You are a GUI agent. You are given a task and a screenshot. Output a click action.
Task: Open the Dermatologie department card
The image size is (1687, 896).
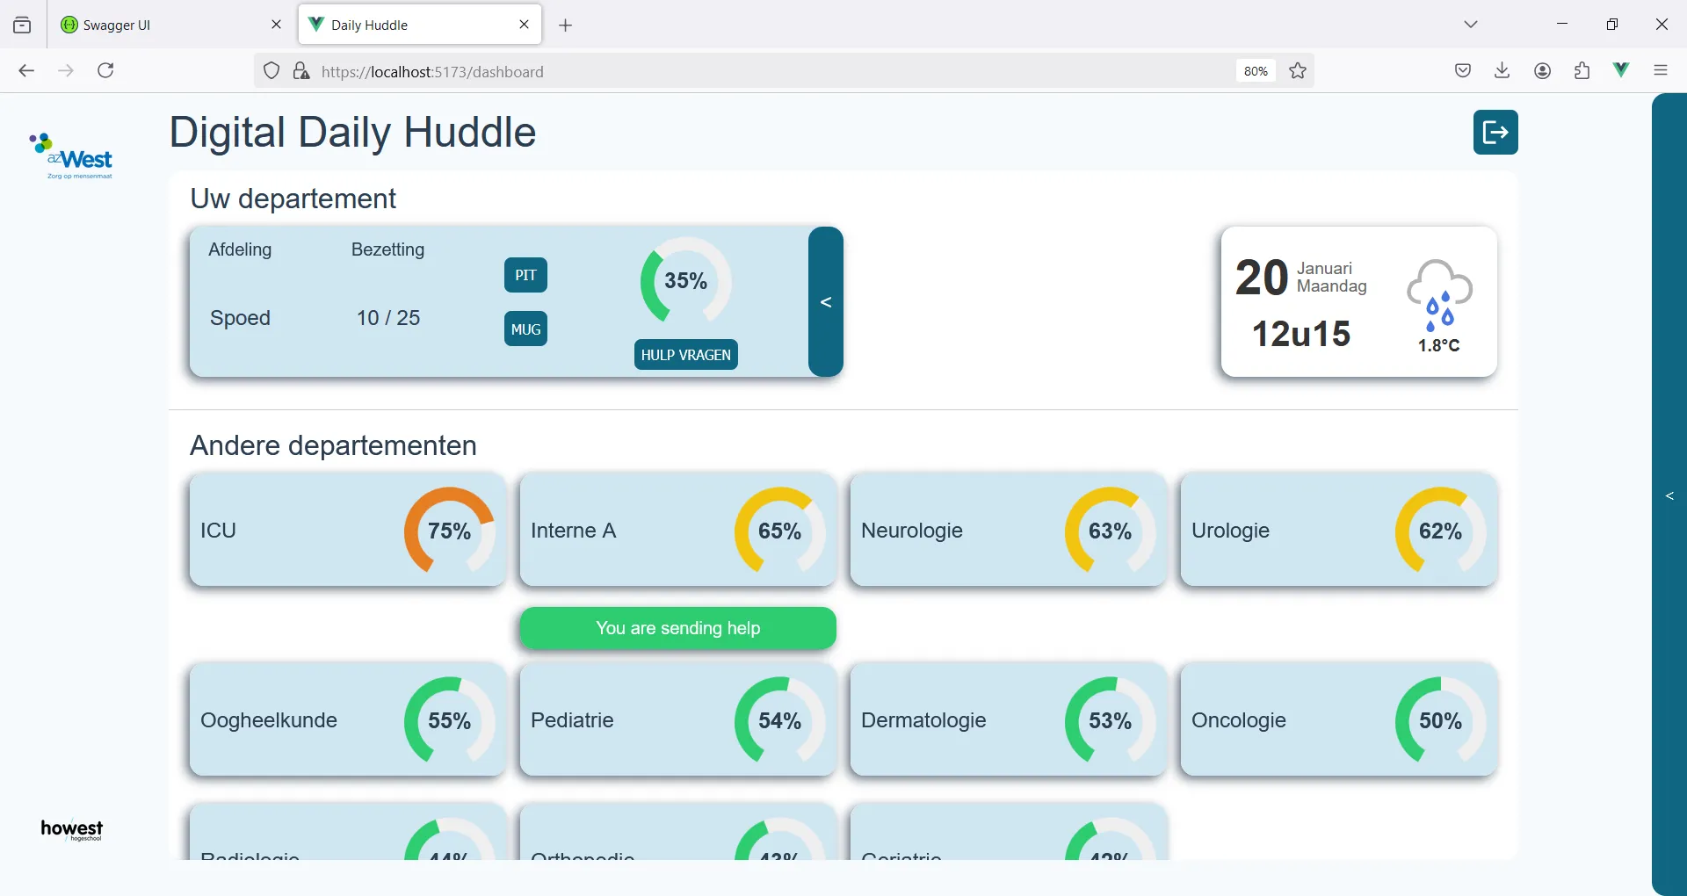click(1008, 719)
